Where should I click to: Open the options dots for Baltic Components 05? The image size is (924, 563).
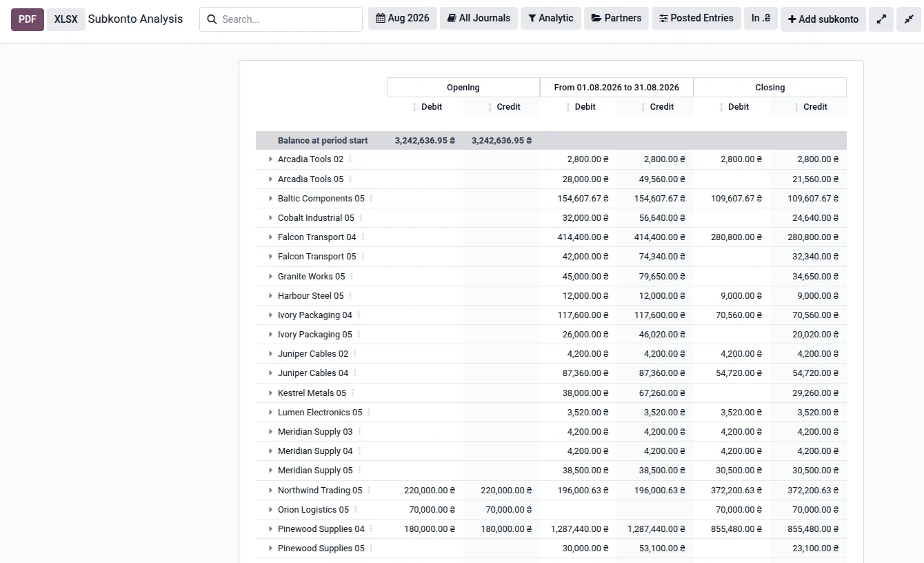coord(372,199)
